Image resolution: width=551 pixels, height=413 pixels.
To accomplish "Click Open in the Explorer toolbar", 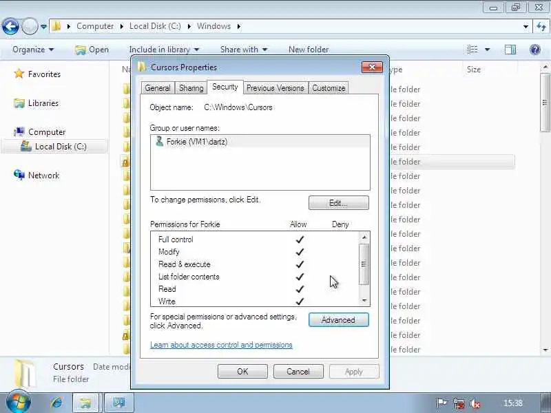I will pyautogui.click(x=92, y=50).
